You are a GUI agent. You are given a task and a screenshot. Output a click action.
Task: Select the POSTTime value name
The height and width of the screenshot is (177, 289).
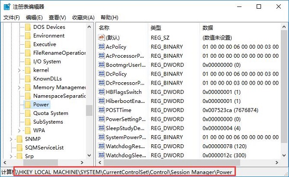[118, 110]
